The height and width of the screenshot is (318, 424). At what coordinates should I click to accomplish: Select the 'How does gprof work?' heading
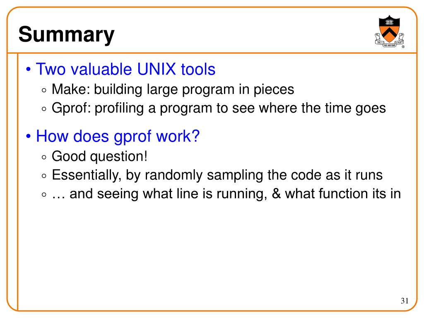pos(118,136)
